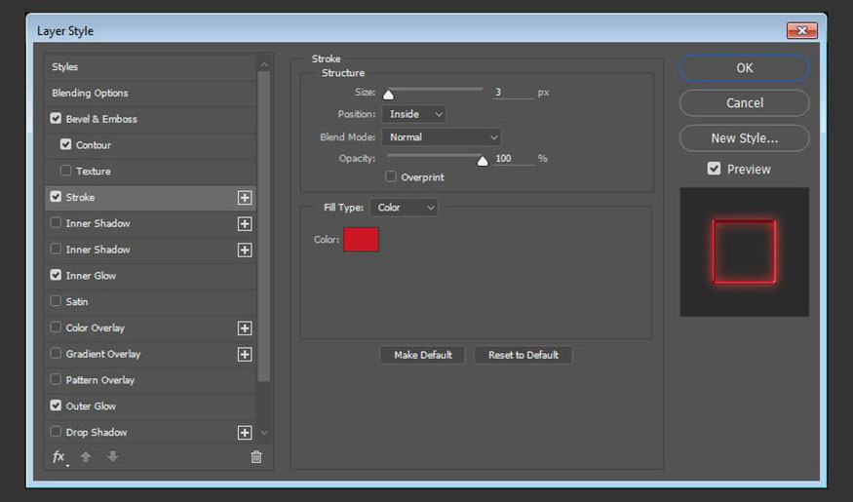Select Pattern Overlay effect row
This screenshot has width=853, height=502.
pos(150,380)
